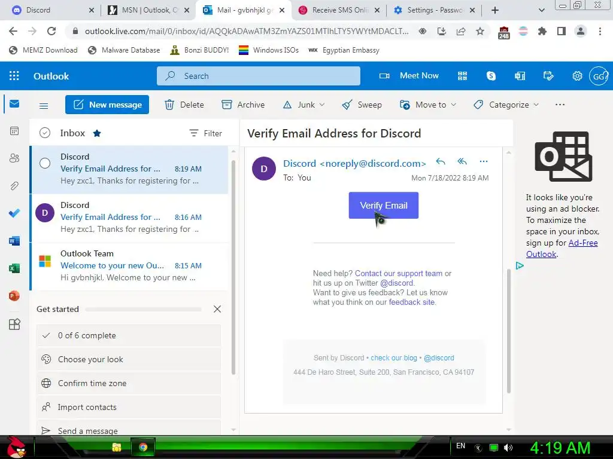
Task: Open more actions on the Discord message
Action: coord(484,161)
